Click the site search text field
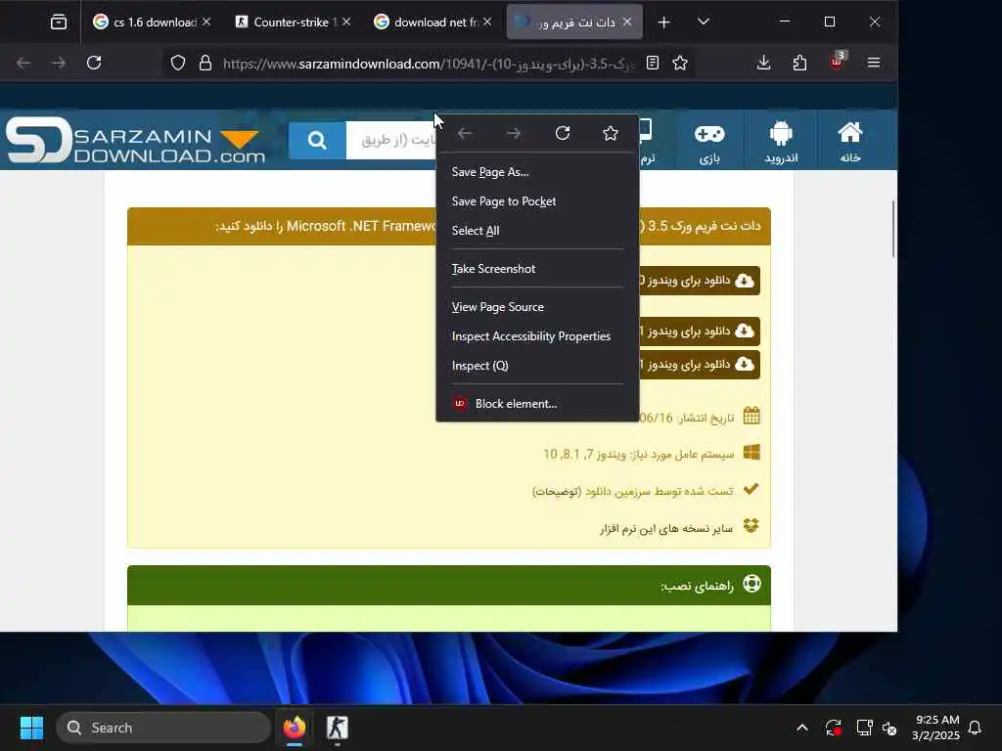 [391, 140]
